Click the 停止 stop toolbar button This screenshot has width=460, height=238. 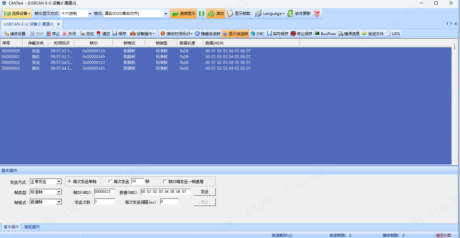click(x=53, y=34)
